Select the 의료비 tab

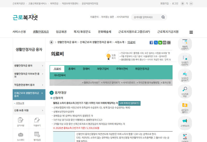click(57, 69)
